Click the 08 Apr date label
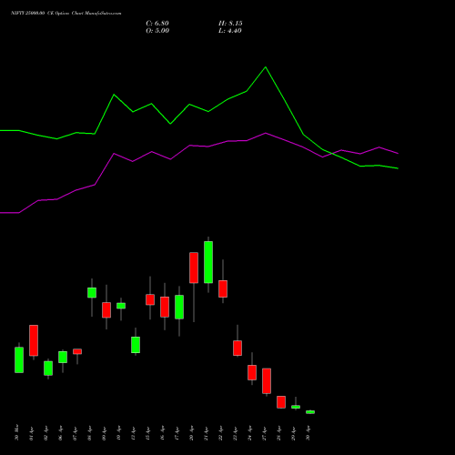The height and width of the screenshot is (455, 455). pos(89,433)
